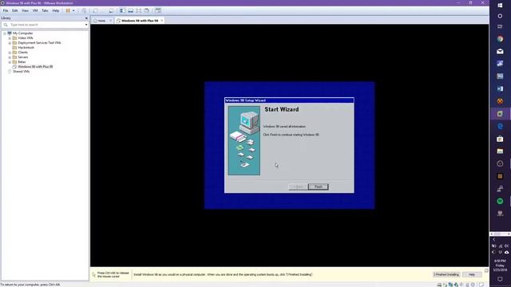Screen dimensions: 511x287
Task: Click the library search field
Action: pos(44,25)
